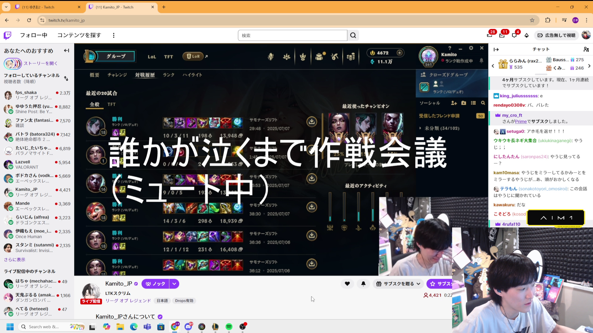Screen dimensions: 593x333
Task: Open Mande channel in sidebar
Action: [x=37, y=206]
